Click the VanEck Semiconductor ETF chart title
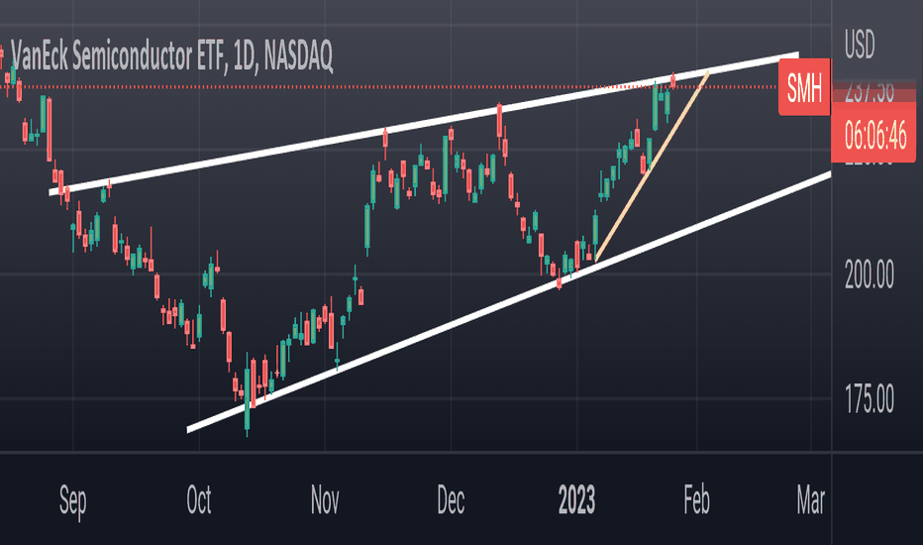Viewport: 923px width, 545px height. pyautogui.click(x=172, y=56)
